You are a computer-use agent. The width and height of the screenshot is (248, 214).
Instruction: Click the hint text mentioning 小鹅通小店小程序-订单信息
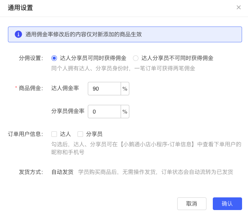[x=146, y=148]
